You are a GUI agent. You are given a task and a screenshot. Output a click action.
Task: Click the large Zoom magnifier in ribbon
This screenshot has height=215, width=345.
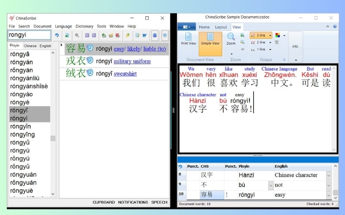(231, 37)
